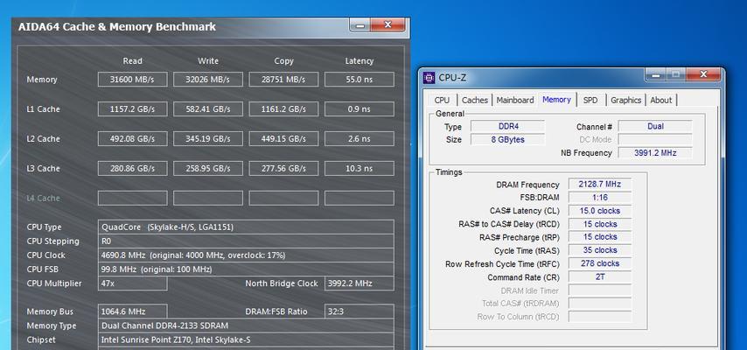Click the CPU-Z application icon in title bar
The width and height of the screenshot is (747, 350).
[429, 77]
